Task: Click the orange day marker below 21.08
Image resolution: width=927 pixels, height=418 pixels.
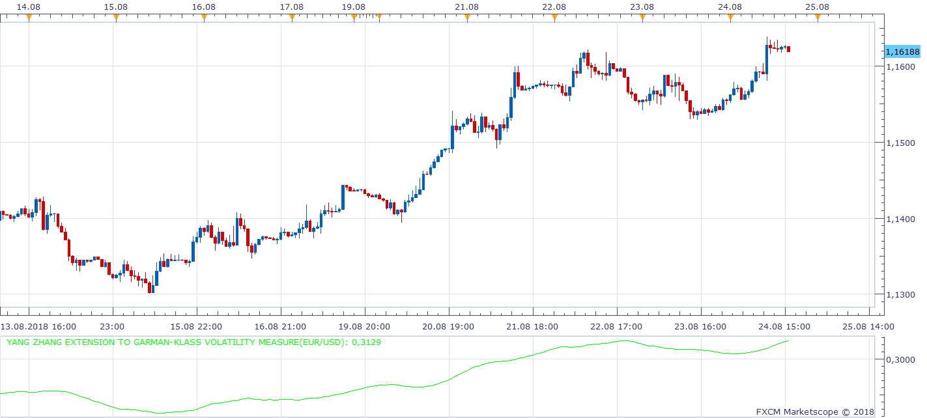Action: pos(467,18)
